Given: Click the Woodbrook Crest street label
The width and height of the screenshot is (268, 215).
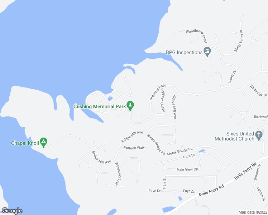Looking at the screenshot, I should pyautogui.click(x=197, y=35).
